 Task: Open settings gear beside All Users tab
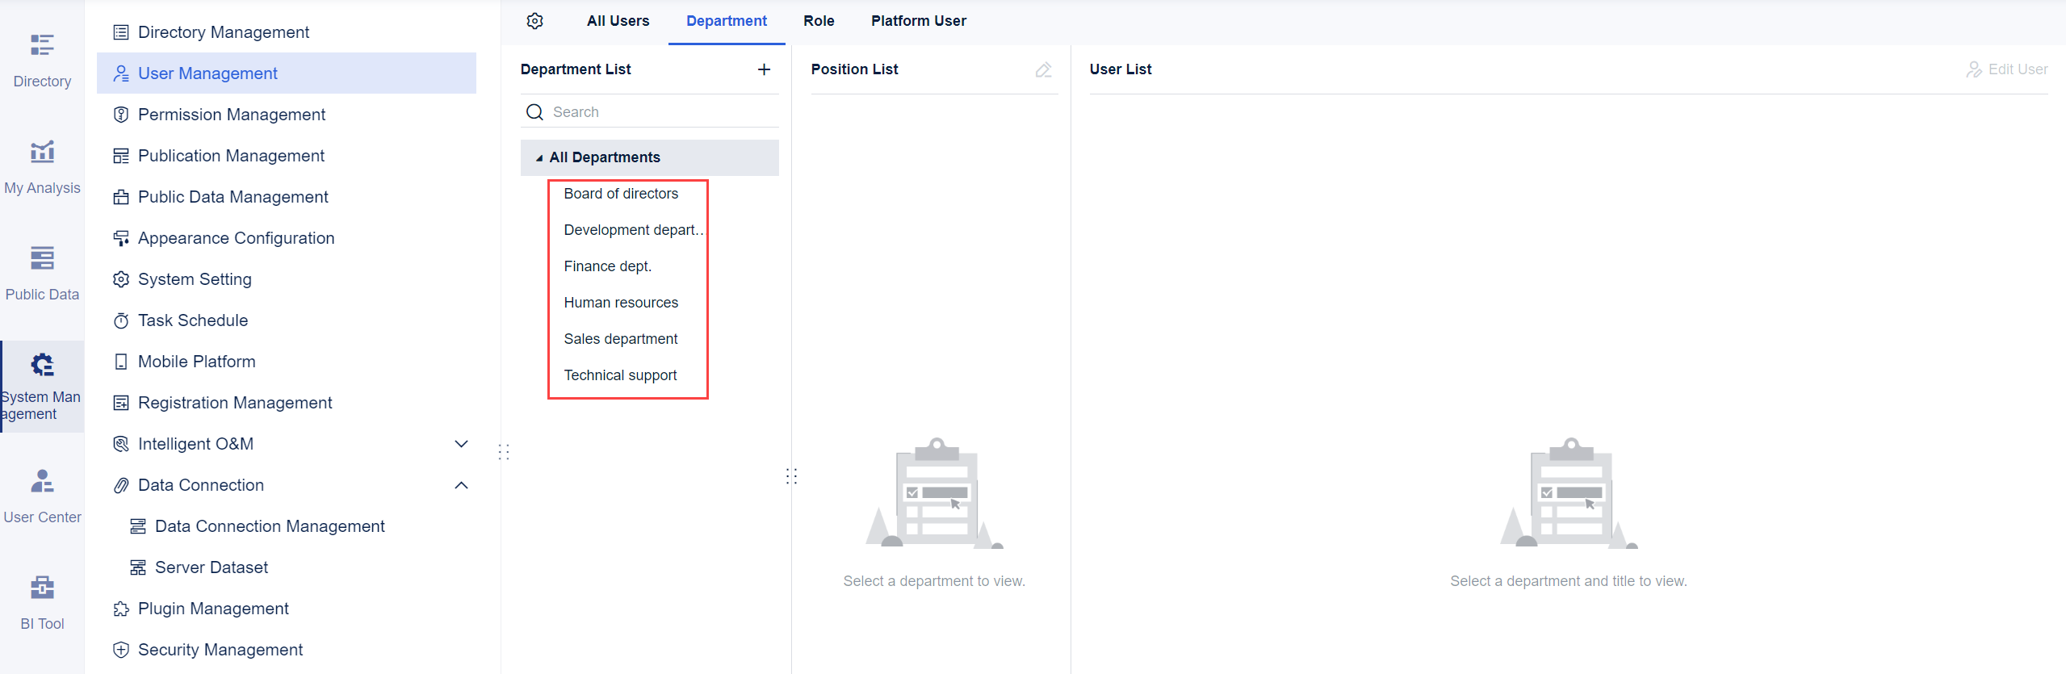click(534, 21)
